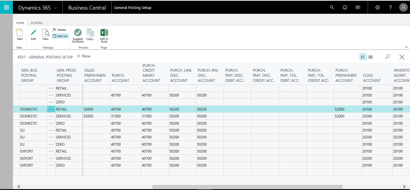Click the page search magnifier icon
Image resolution: width=410 pixels, height=190 pixels.
point(388,57)
